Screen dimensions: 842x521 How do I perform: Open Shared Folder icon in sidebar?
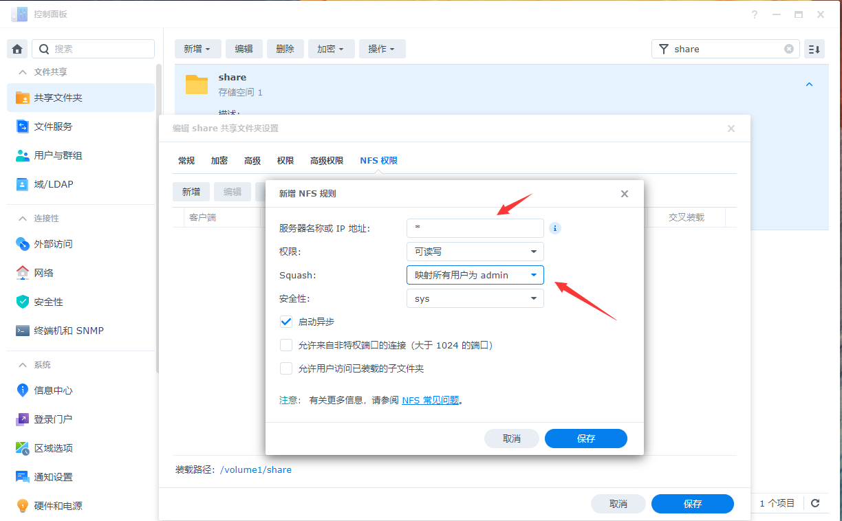point(23,98)
